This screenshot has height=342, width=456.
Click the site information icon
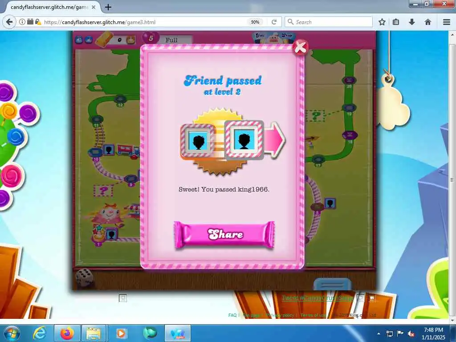22,22
